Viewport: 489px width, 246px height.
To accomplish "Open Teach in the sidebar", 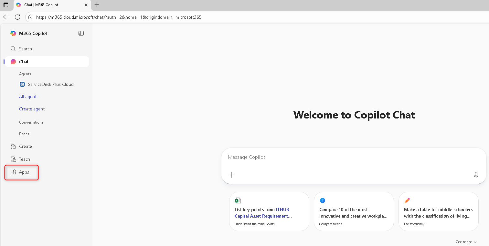I will (47, 159).
